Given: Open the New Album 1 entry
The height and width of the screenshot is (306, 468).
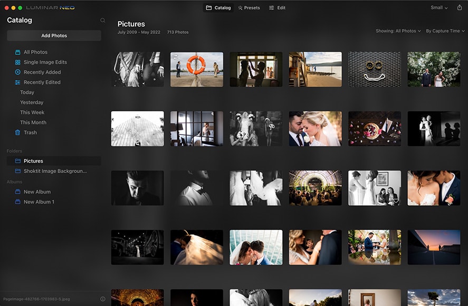Looking at the screenshot, I should pyautogui.click(x=39, y=202).
